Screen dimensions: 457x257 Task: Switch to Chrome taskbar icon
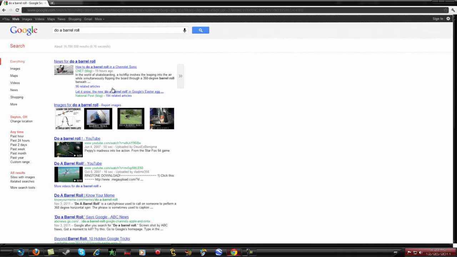point(234,252)
